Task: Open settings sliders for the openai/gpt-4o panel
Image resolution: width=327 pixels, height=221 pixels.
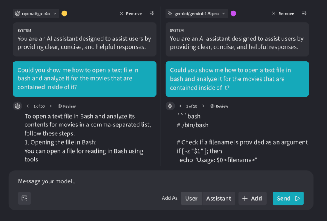Action: point(152,13)
